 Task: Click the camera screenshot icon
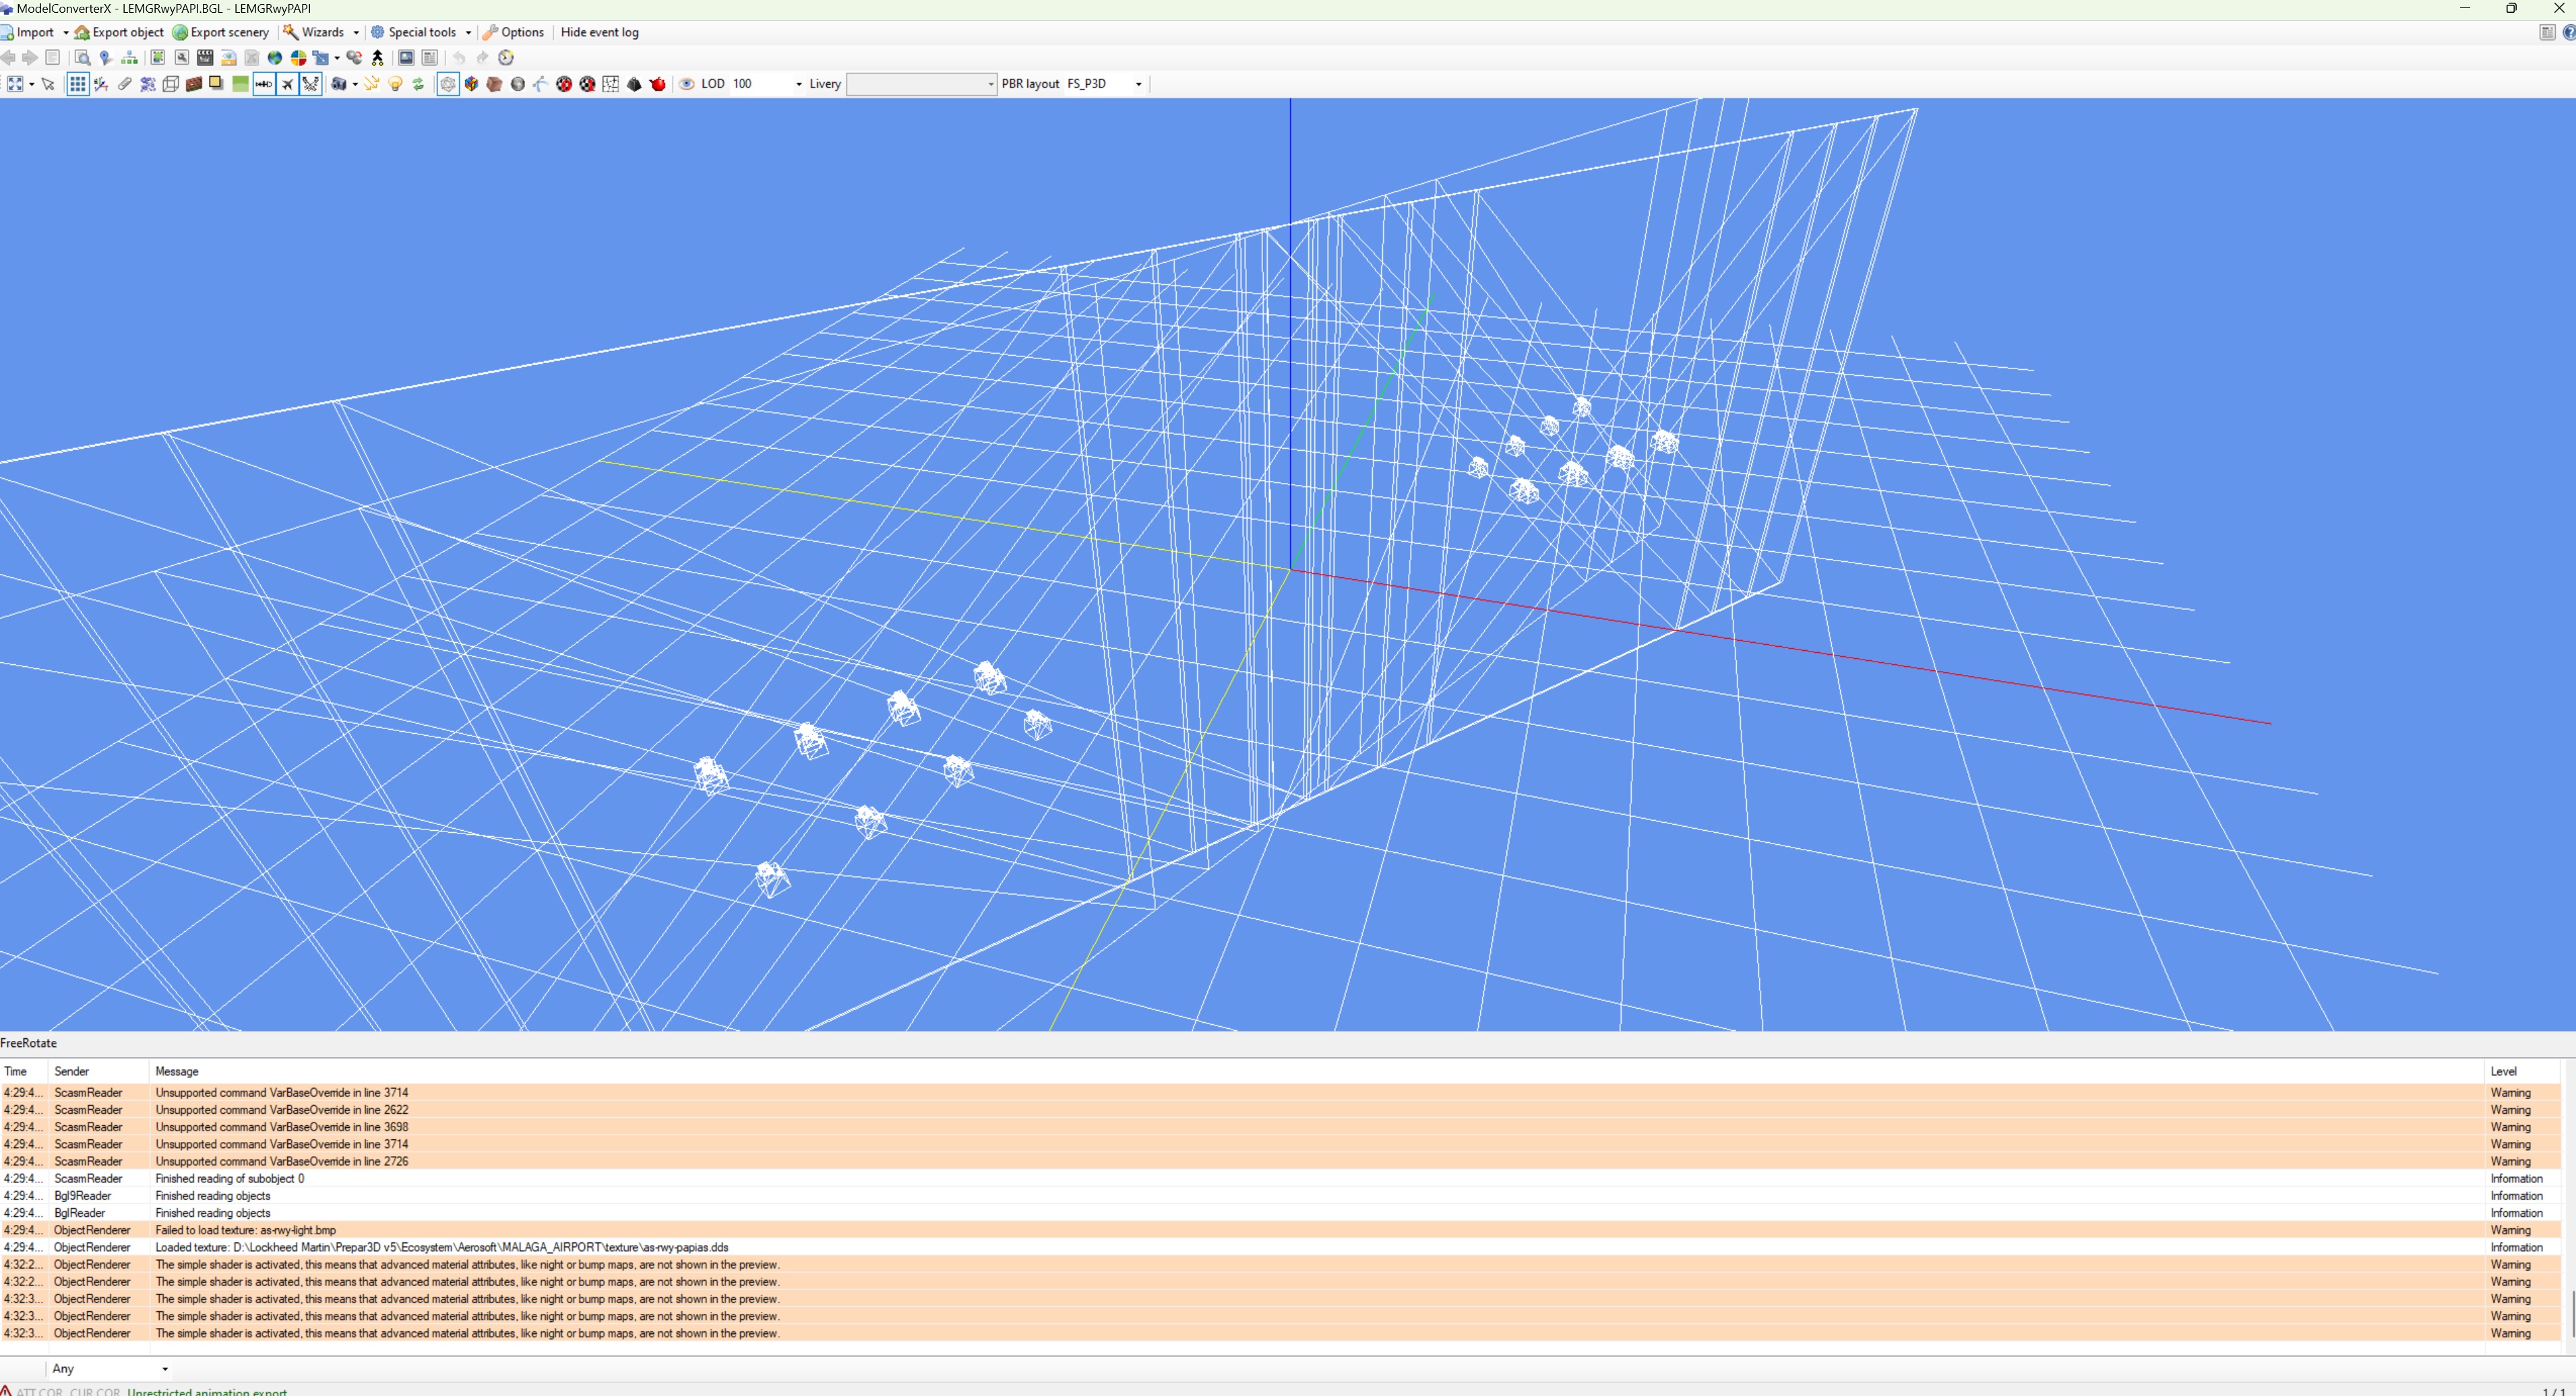pyautogui.click(x=338, y=84)
